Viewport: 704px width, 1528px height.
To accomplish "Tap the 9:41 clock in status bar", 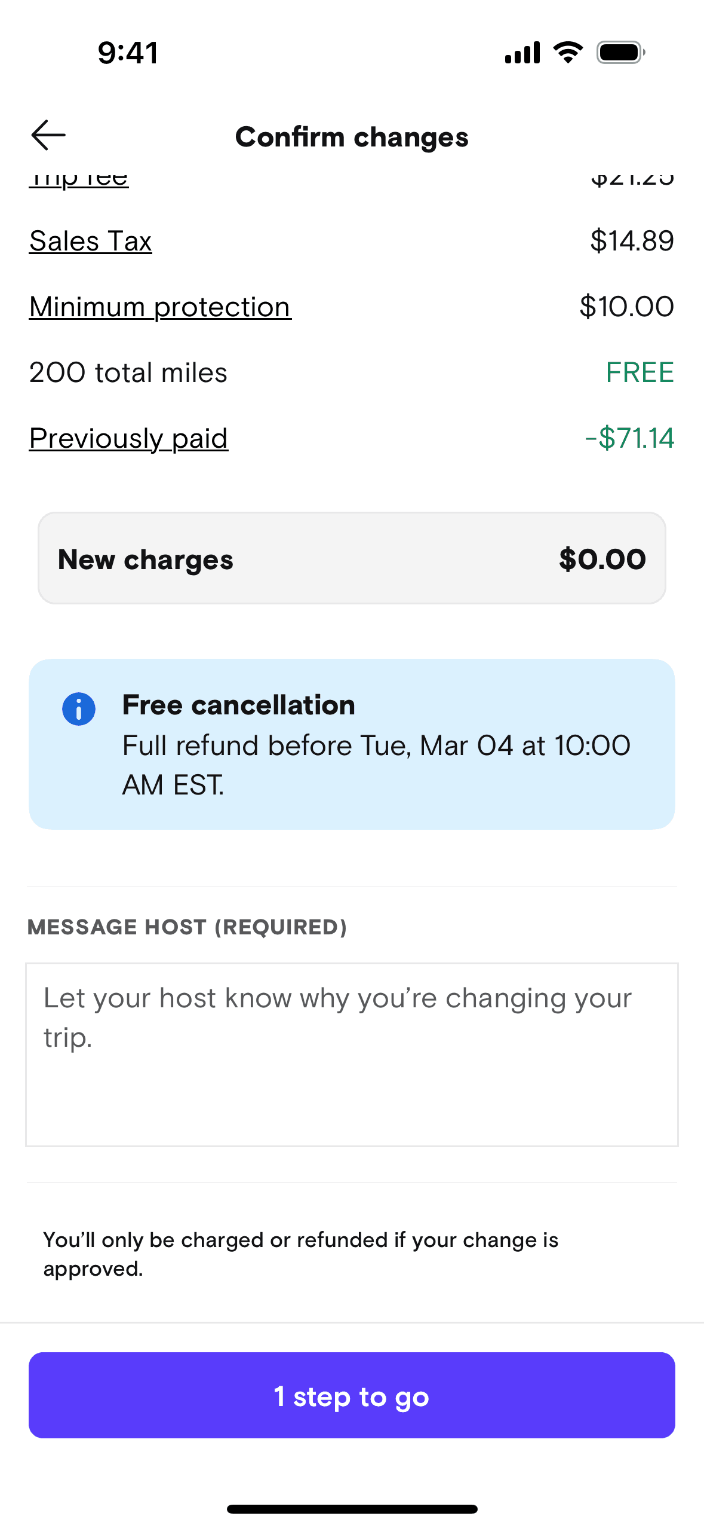I will point(128,53).
